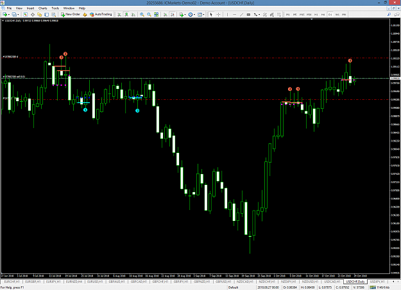Select the H1 timeframe
Image resolution: width=401 pixels, height=290 pixels.
coord(316,15)
